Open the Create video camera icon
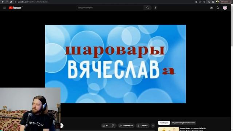 coord(212,8)
